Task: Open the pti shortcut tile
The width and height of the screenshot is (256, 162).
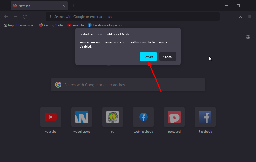Action: pyautogui.click(x=112, y=117)
